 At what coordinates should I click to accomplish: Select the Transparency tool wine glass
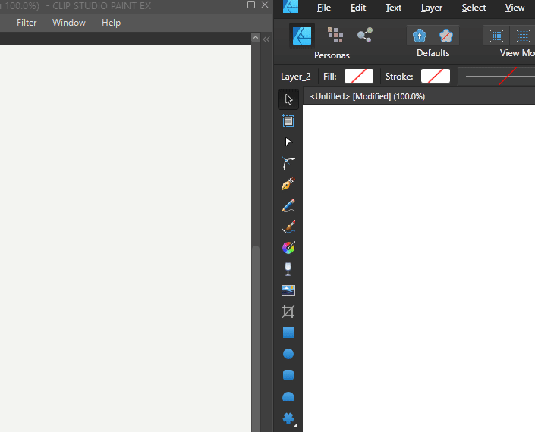[x=288, y=269]
